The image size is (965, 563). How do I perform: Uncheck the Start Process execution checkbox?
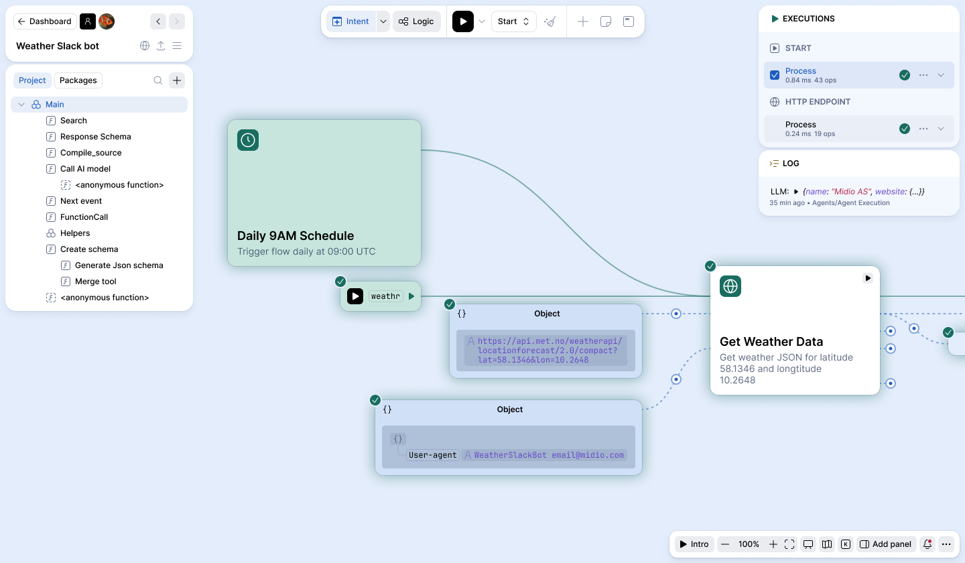(x=775, y=75)
